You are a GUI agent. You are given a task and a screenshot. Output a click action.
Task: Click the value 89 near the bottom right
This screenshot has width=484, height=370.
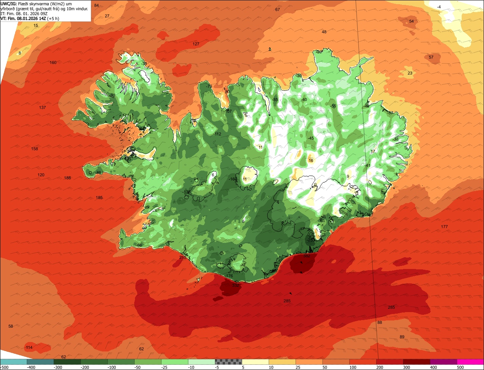(402, 337)
